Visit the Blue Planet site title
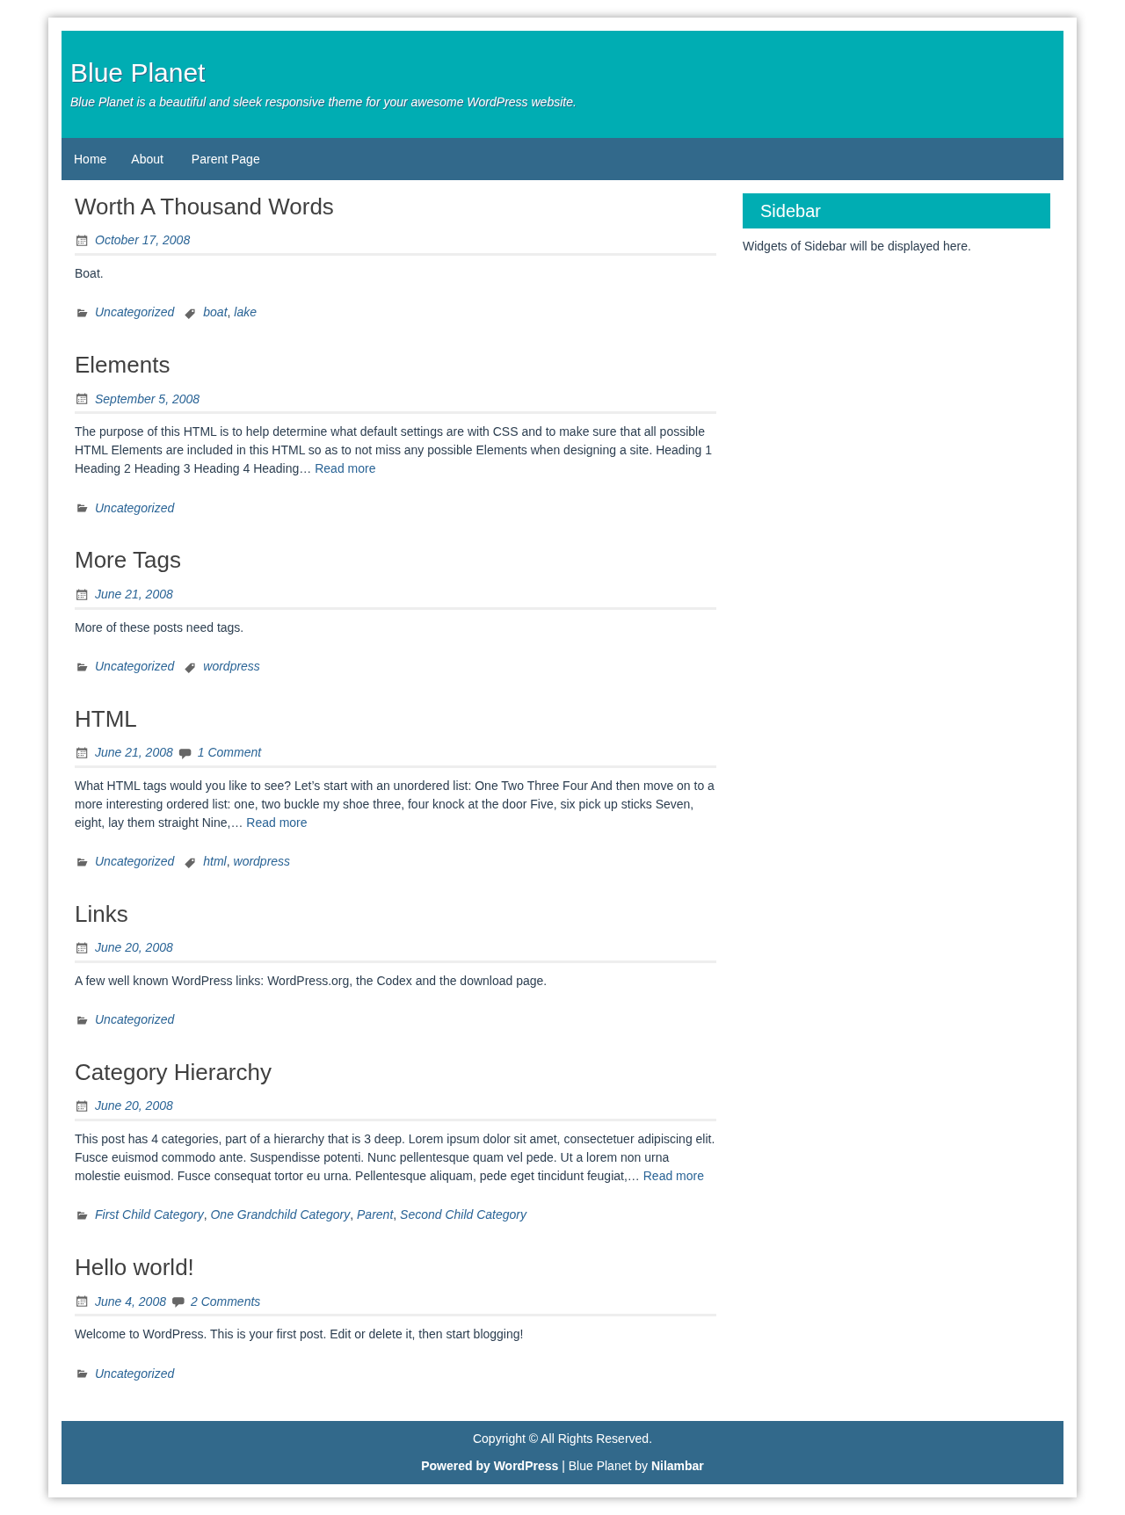The width and height of the screenshot is (1125, 1515). (x=138, y=73)
